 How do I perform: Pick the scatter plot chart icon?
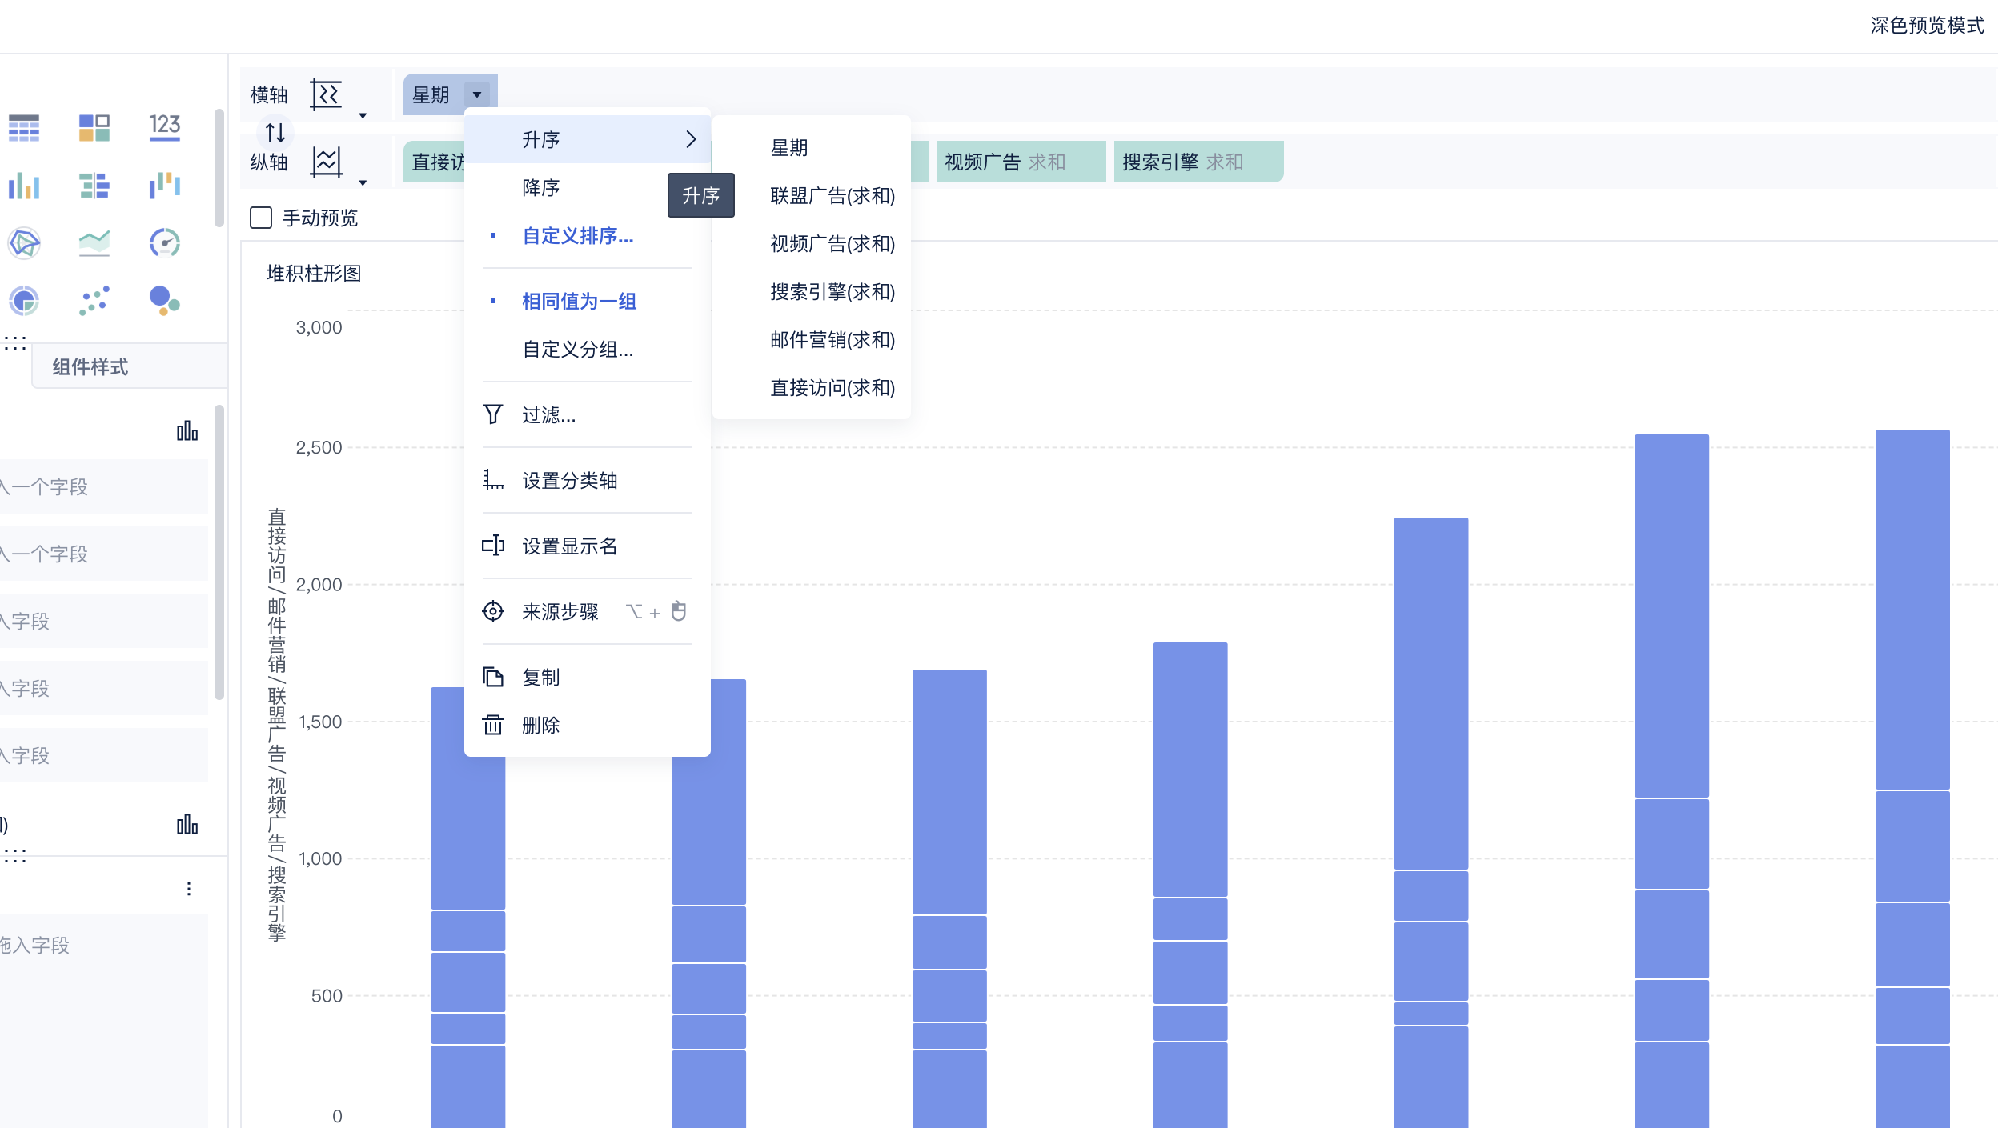[x=94, y=301]
